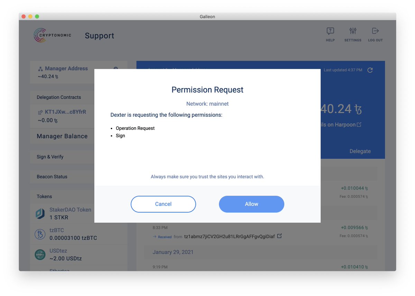Click the 8:33 PM transaction time
Viewport: 415px width, 296px height.
tap(160, 228)
